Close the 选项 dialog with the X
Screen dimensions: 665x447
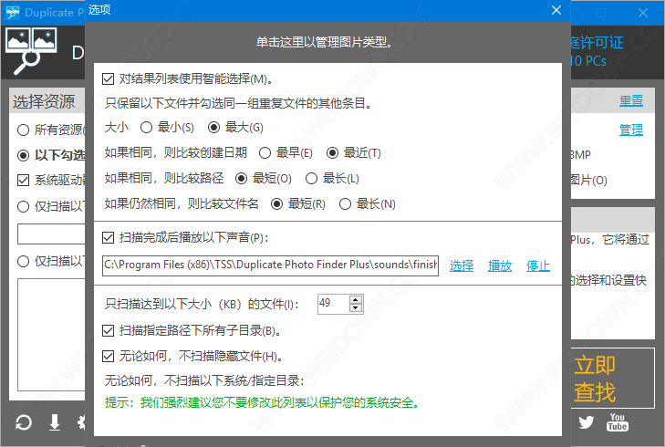[556, 11]
